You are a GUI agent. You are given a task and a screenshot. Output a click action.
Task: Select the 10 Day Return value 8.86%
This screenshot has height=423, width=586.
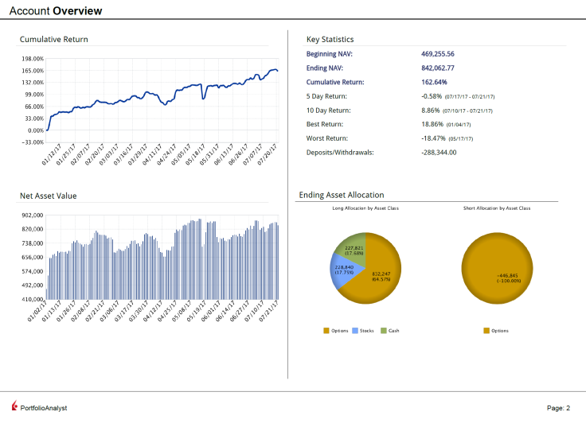coord(430,111)
